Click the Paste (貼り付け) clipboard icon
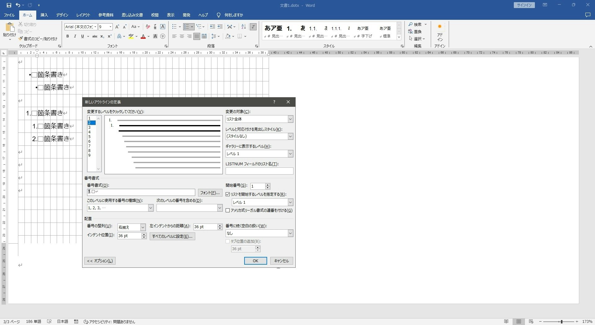Image resolution: width=595 pixels, height=325 pixels. pyautogui.click(x=9, y=27)
